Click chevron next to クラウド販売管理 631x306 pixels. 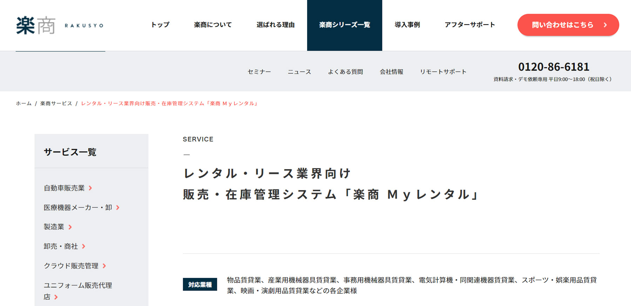[x=104, y=266]
